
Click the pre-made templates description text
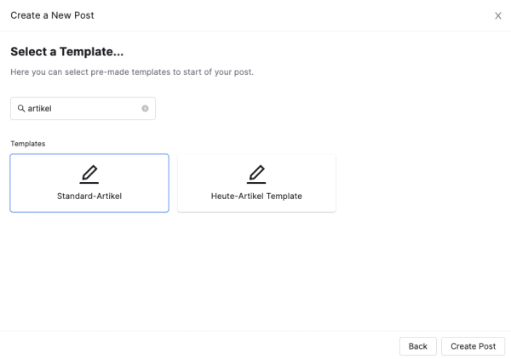(x=132, y=72)
